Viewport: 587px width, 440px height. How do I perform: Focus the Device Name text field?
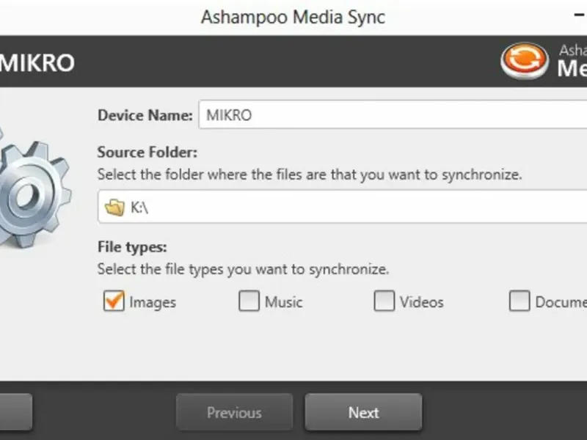tap(389, 115)
